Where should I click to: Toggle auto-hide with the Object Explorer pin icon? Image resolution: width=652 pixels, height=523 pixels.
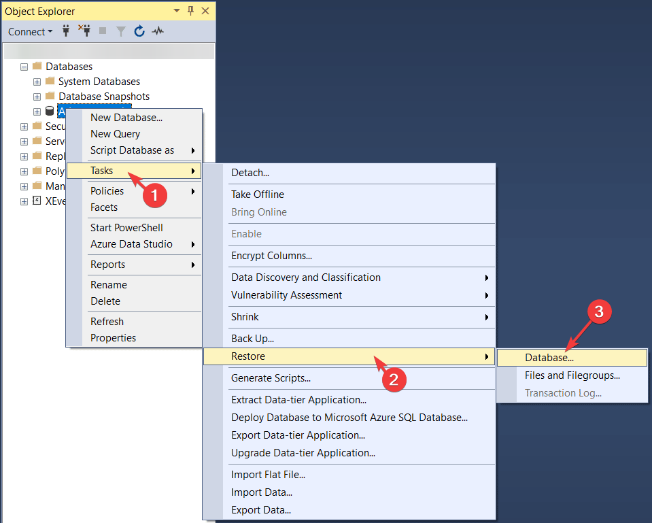(x=190, y=11)
